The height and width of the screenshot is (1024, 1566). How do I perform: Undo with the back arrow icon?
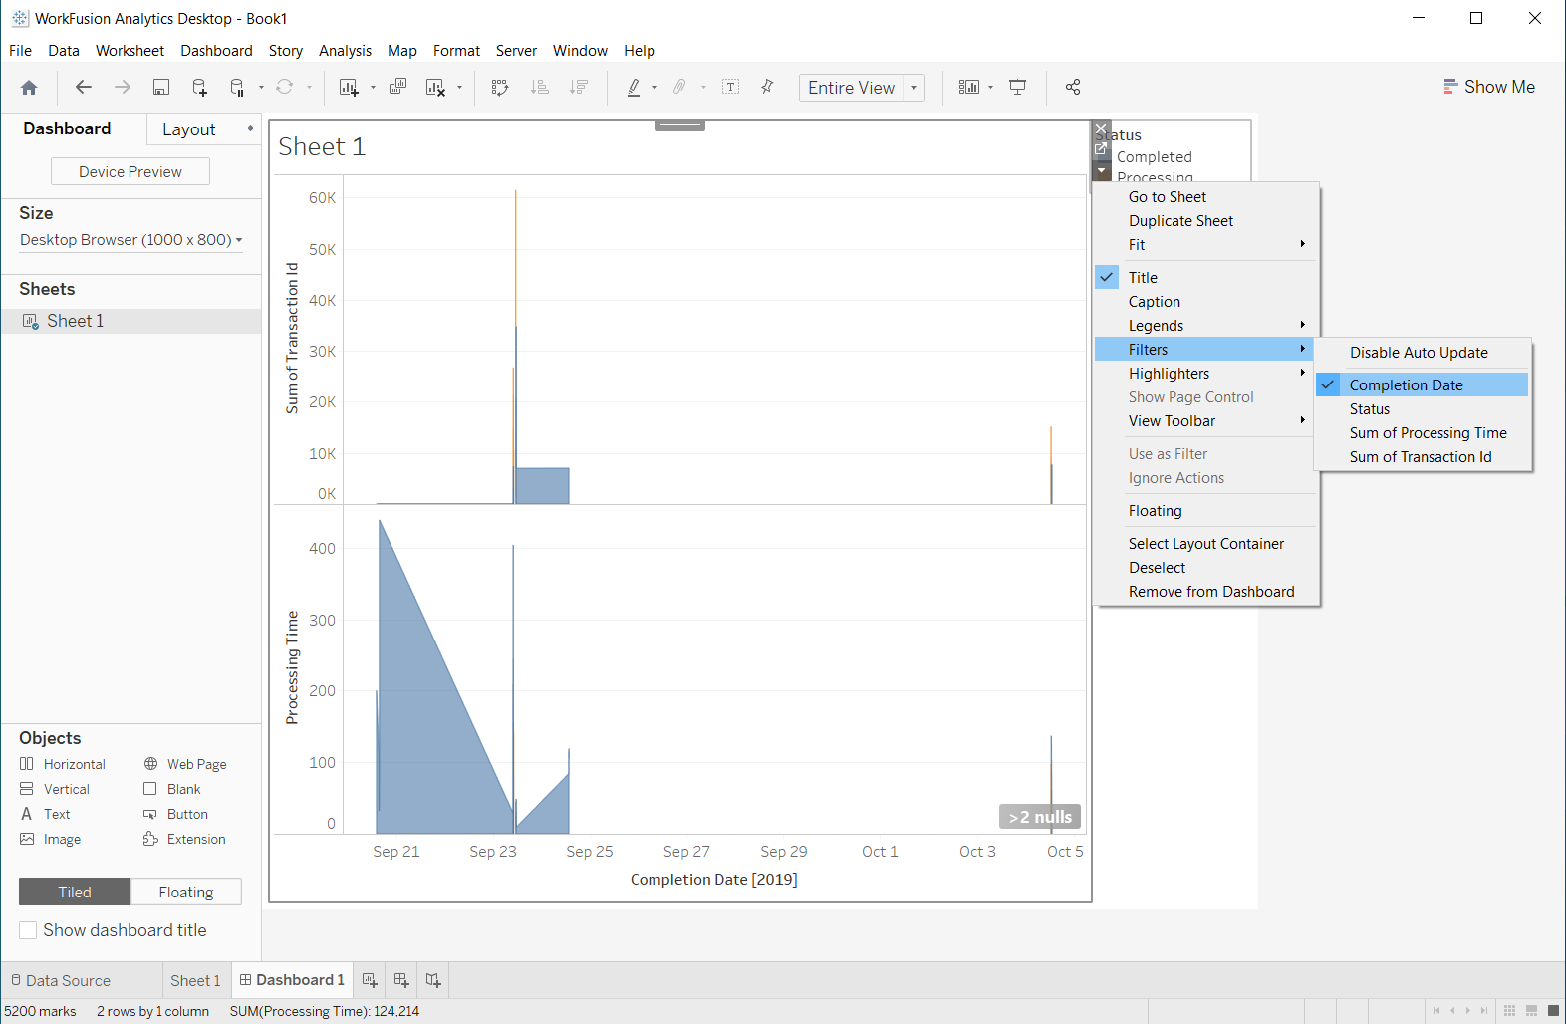(x=84, y=88)
